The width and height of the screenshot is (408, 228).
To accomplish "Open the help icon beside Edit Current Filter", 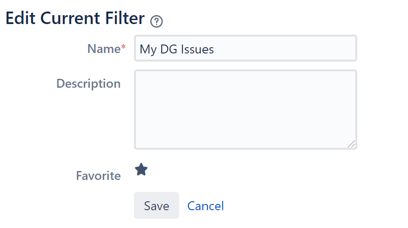I will 156,21.
